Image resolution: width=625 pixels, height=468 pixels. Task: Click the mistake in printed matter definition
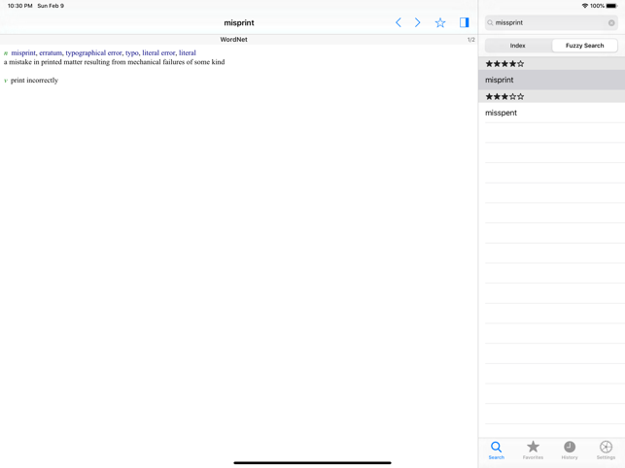pyautogui.click(x=115, y=62)
